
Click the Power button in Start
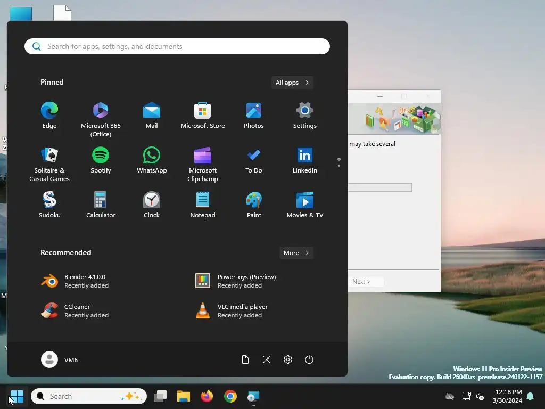tap(309, 359)
